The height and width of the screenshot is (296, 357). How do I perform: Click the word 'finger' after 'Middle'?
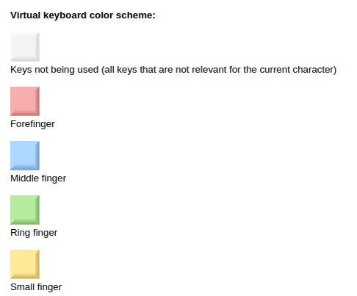[x=54, y=178]
